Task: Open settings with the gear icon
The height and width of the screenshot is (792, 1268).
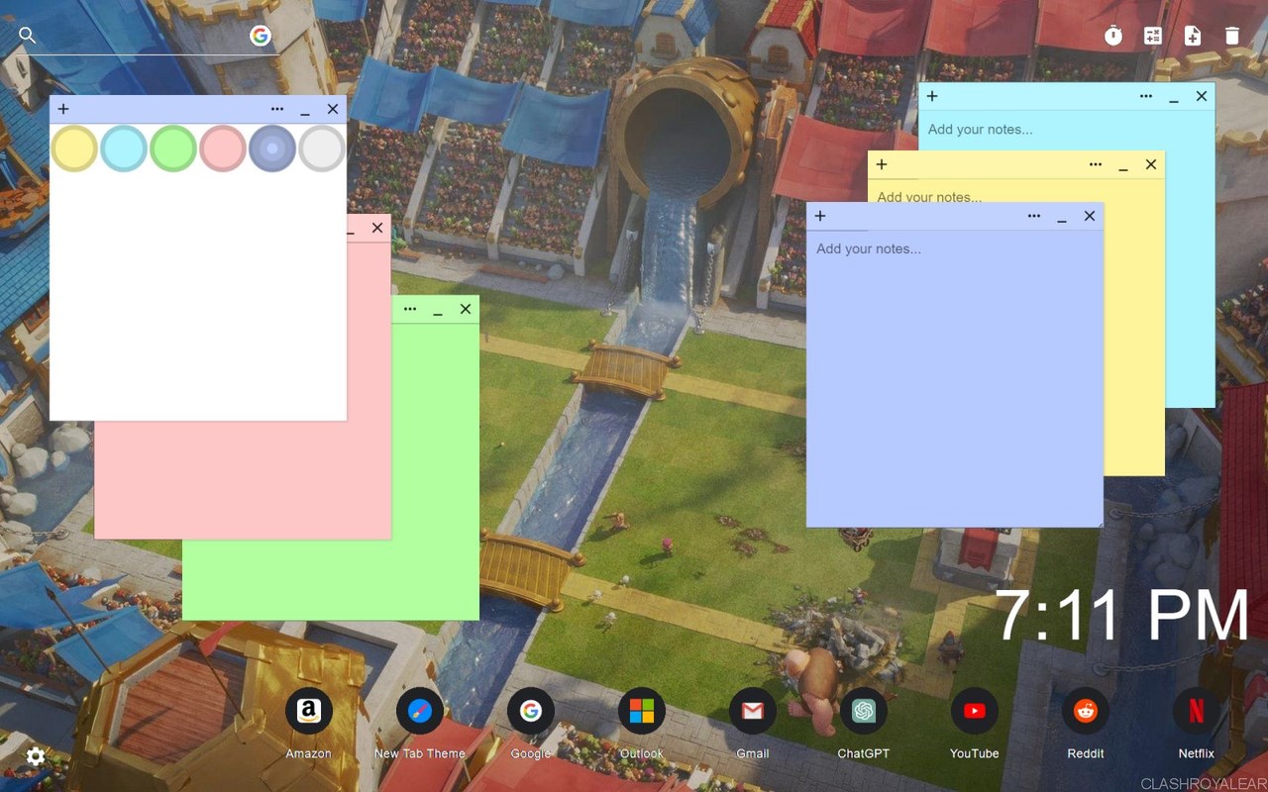Action: click(36, 756)
